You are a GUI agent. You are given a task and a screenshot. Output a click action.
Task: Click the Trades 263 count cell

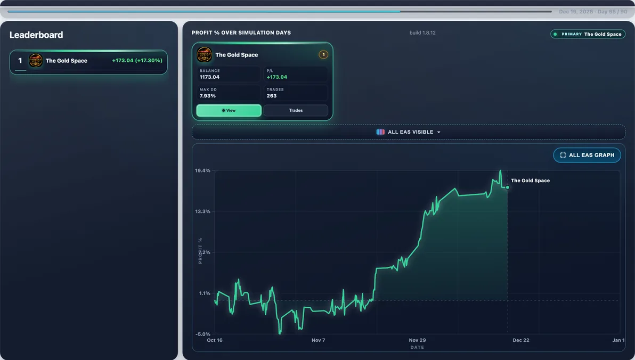296,93
